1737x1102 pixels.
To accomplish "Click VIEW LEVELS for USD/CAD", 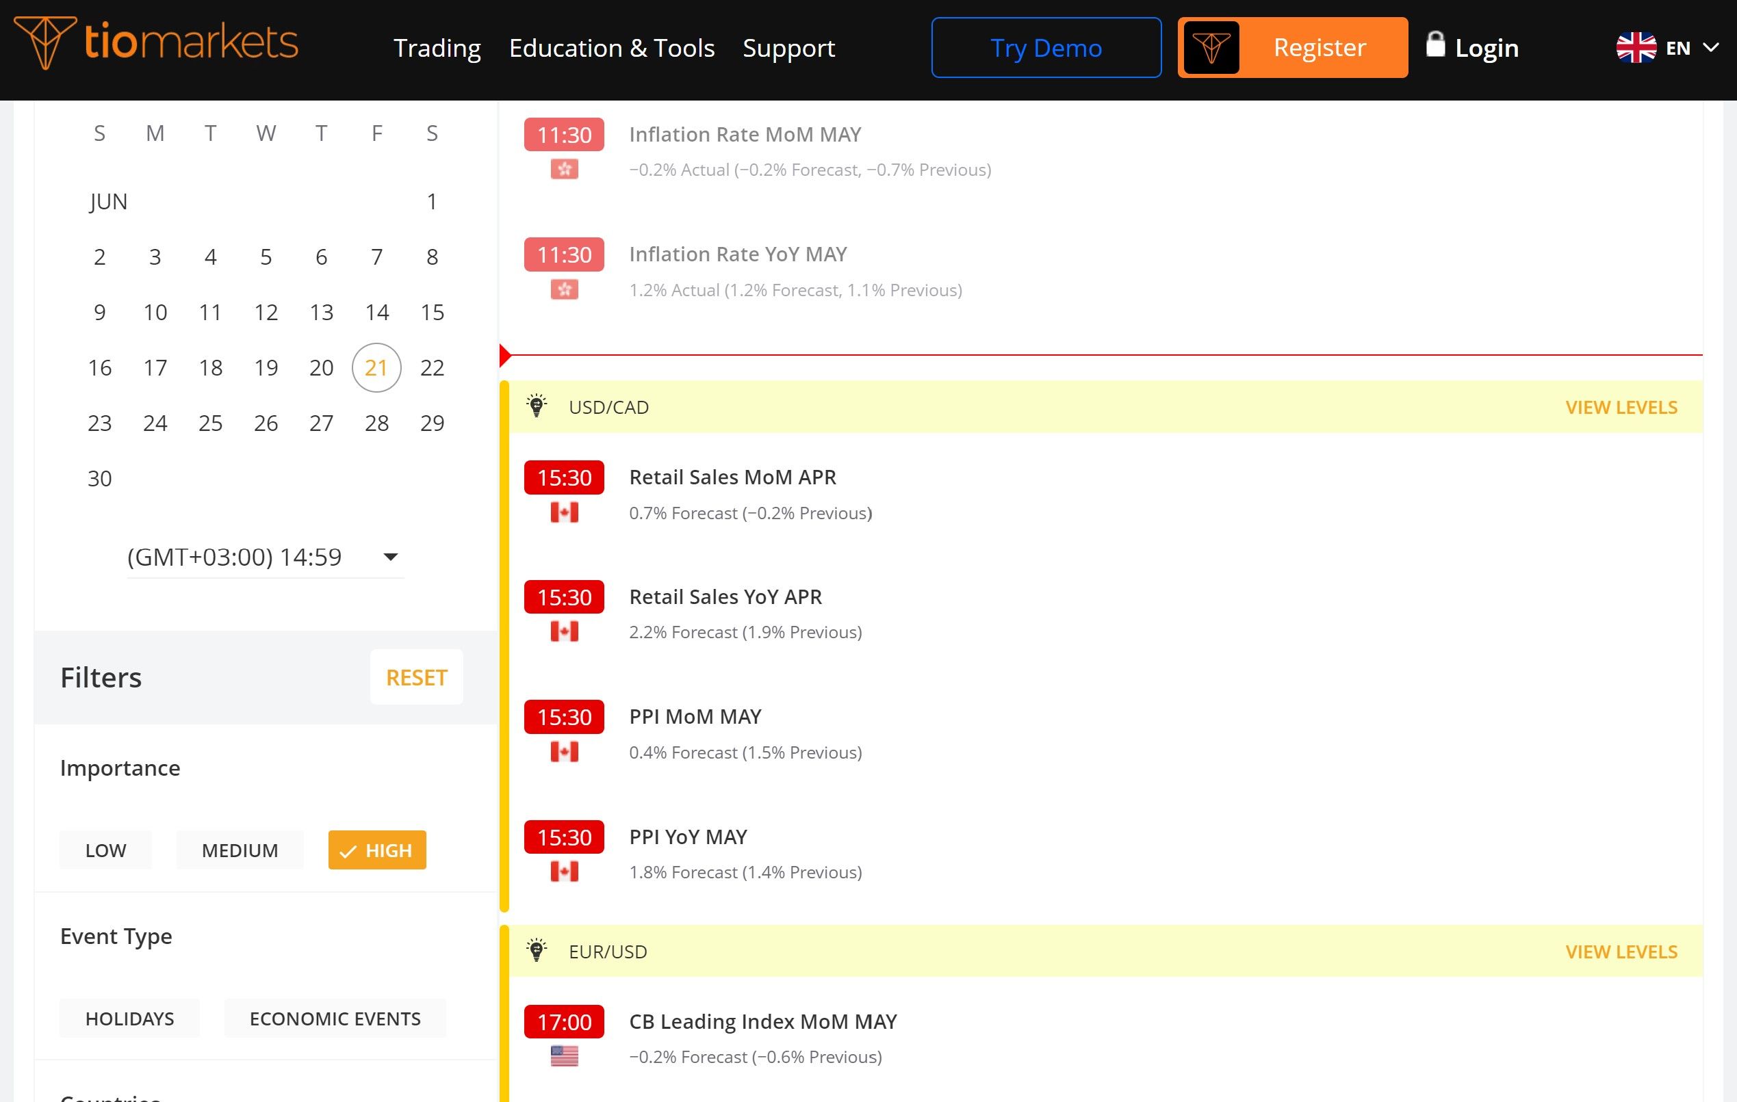I will tap(1621, 407).
